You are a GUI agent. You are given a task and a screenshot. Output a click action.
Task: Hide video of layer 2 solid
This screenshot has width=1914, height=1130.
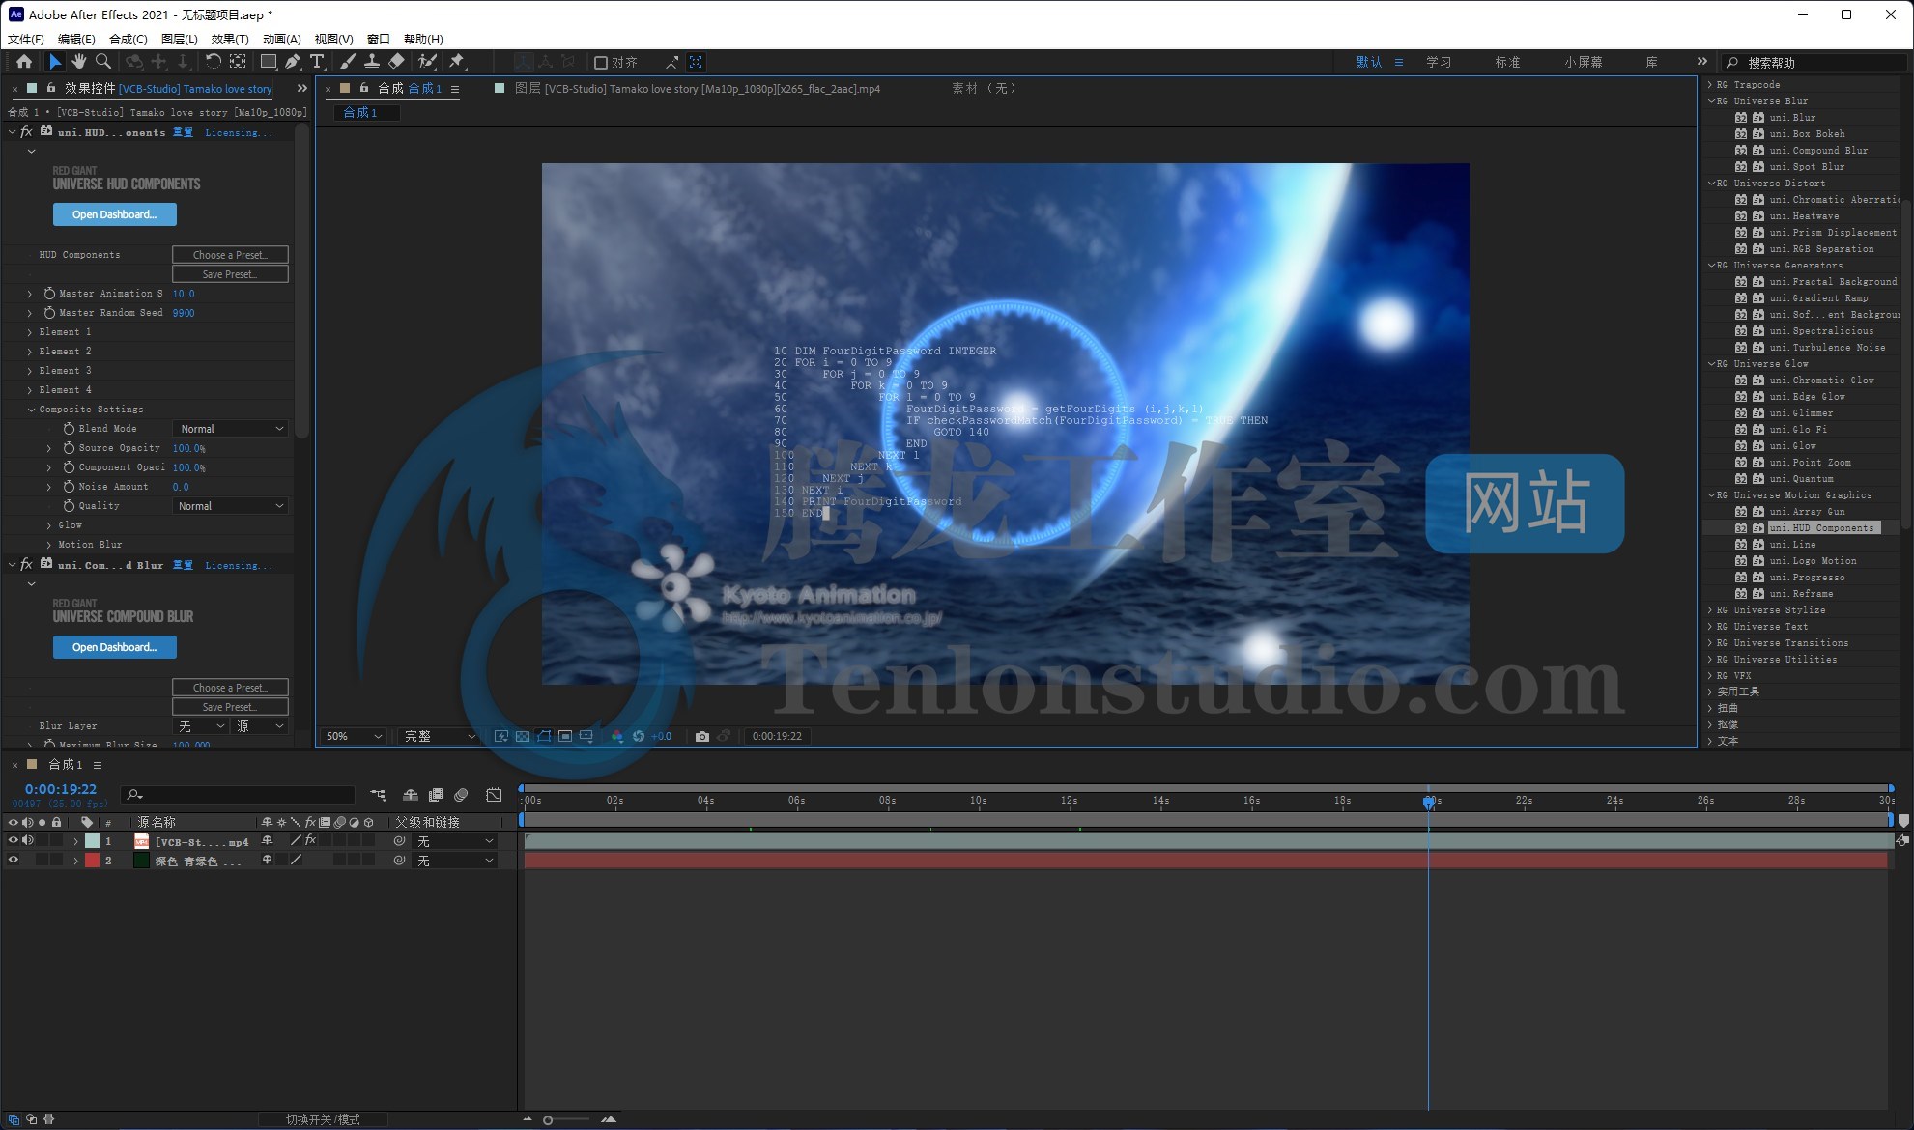13,861
